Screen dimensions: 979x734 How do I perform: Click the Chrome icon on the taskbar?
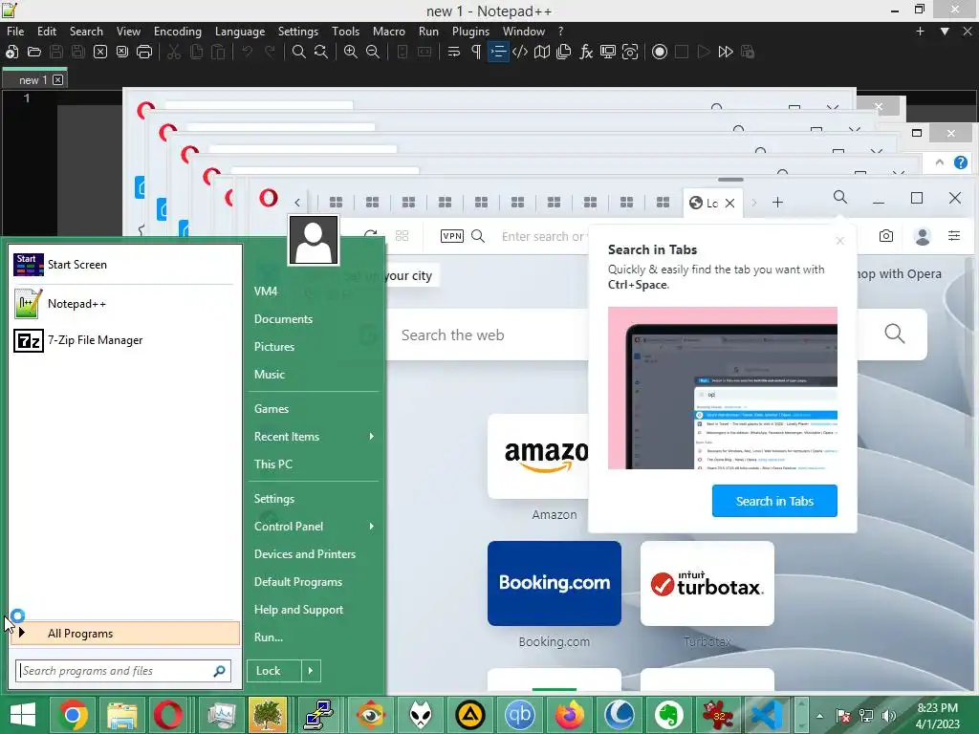pos(73,715)
